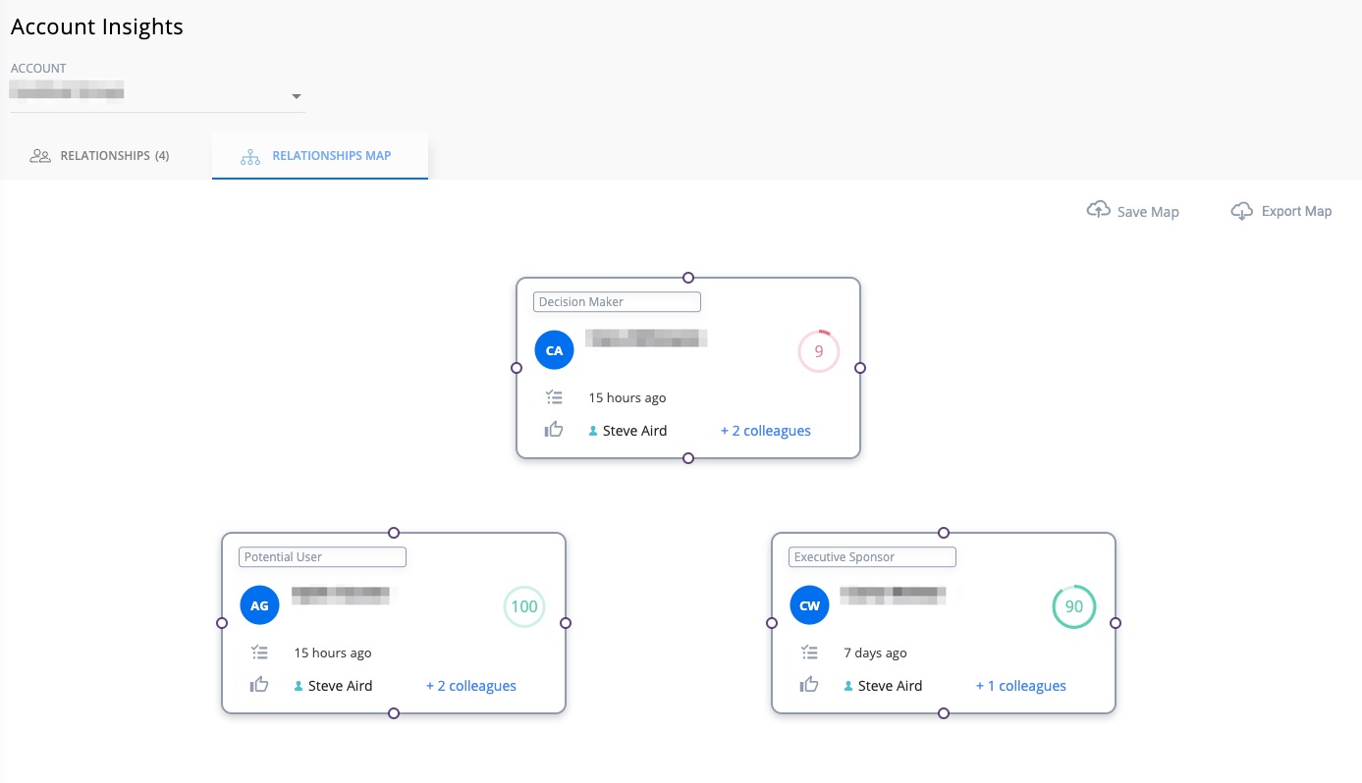Click task list icon on Decision Maker card
This screenshot has width=1362, height=783.
point(554,397)
